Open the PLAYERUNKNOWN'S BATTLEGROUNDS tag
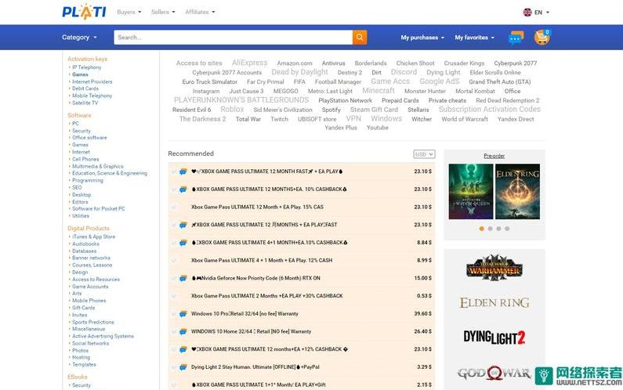Viewport: 623px width, 390px height. click(x=241, y=100)
